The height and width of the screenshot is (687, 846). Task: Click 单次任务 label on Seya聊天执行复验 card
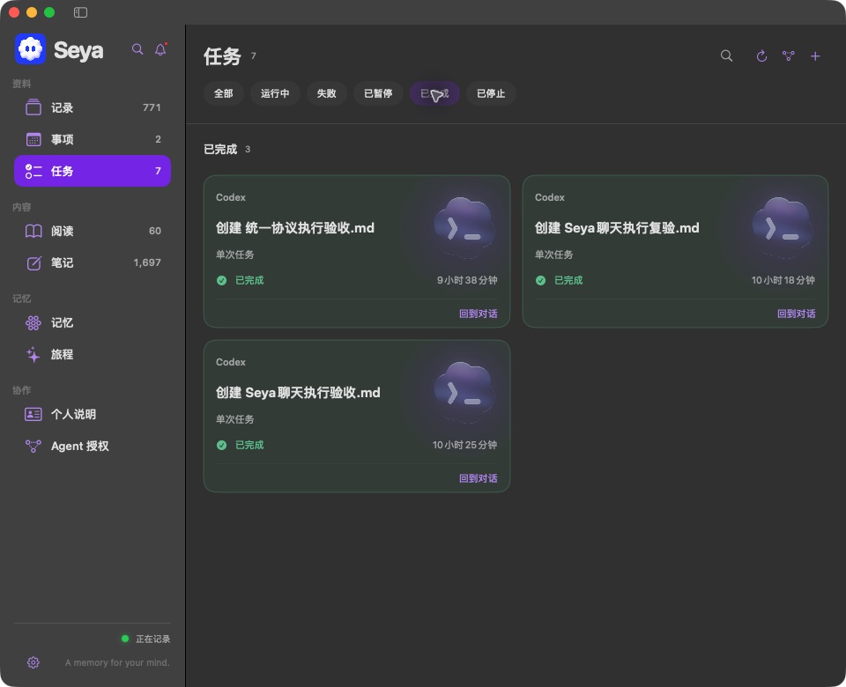pyautogui.click(x=553, y=255)
